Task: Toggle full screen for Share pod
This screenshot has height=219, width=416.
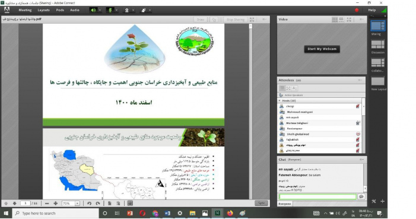Action: (x=252, y=20)
